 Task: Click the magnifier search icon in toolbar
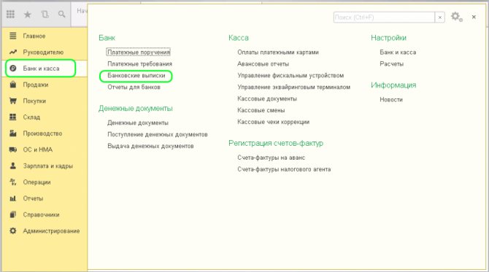click(62, 15)
